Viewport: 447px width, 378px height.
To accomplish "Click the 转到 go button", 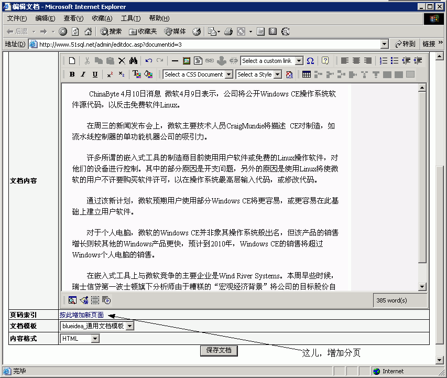I will tap(405, 44).
